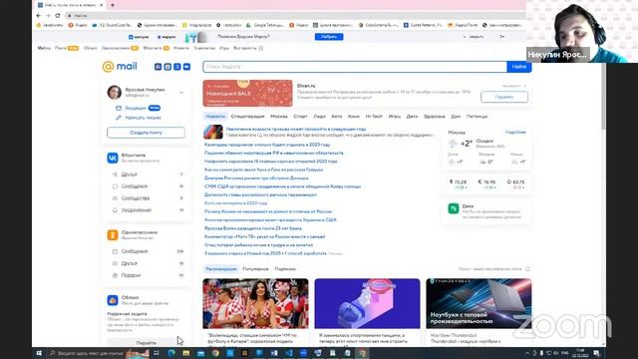
Task: Switch to Популярное feed tab
Action: pos(255,269)
